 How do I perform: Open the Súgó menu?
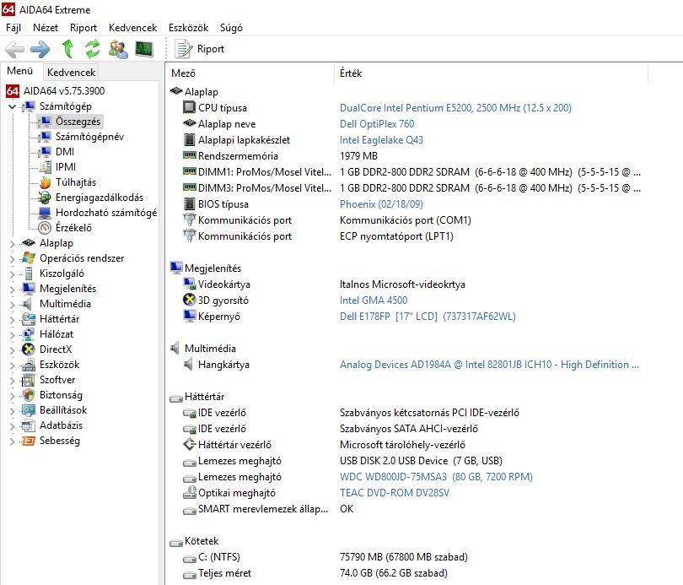pyautogui.click(x=231, y=28)
